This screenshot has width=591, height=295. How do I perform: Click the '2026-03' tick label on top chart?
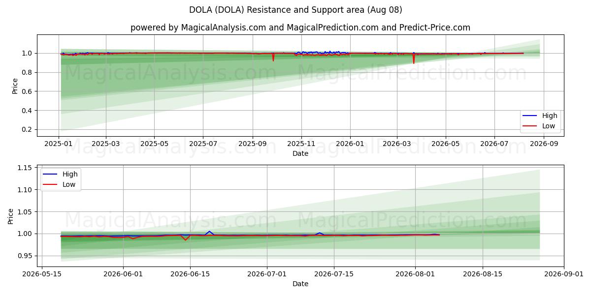pos(397,144)
